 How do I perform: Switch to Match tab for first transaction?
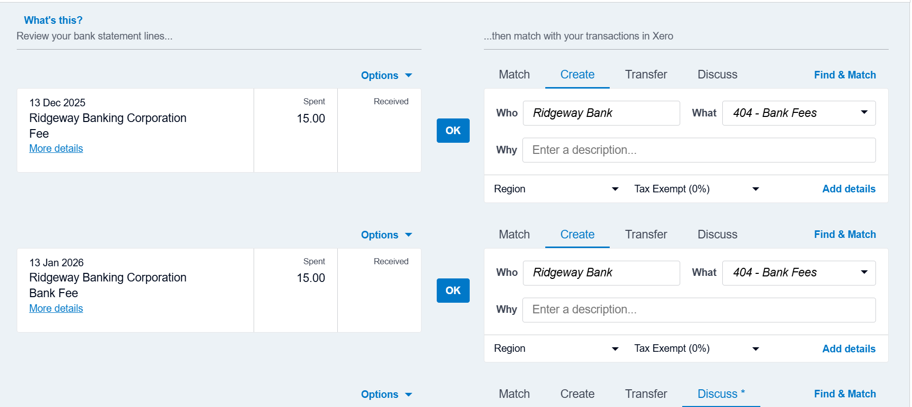(x=514, y=74)
